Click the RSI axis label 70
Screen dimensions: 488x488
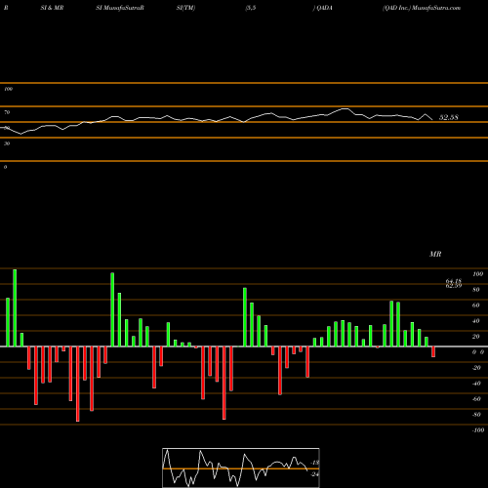7,112
